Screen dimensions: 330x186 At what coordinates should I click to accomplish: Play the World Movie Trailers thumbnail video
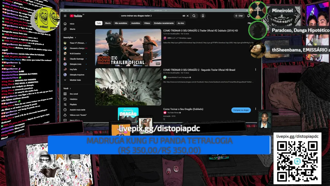pyautogui.click(x=128, y=48)
